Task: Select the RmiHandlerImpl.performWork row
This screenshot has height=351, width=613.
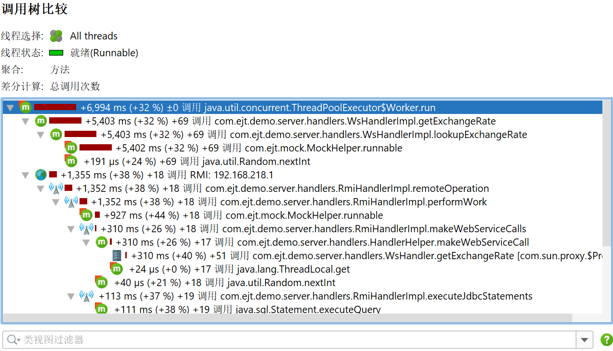Action: (289, 201)
